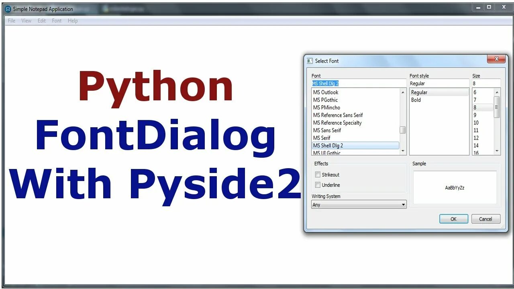Click size list scroll down arrow
Viewport: 514px width, 289px height.
coord(497,151)
